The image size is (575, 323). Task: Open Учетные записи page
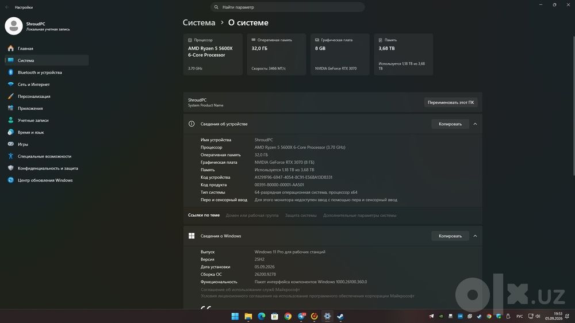tap(47, 120)
